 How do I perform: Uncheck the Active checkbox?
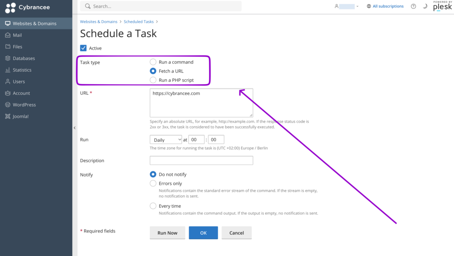83,48
